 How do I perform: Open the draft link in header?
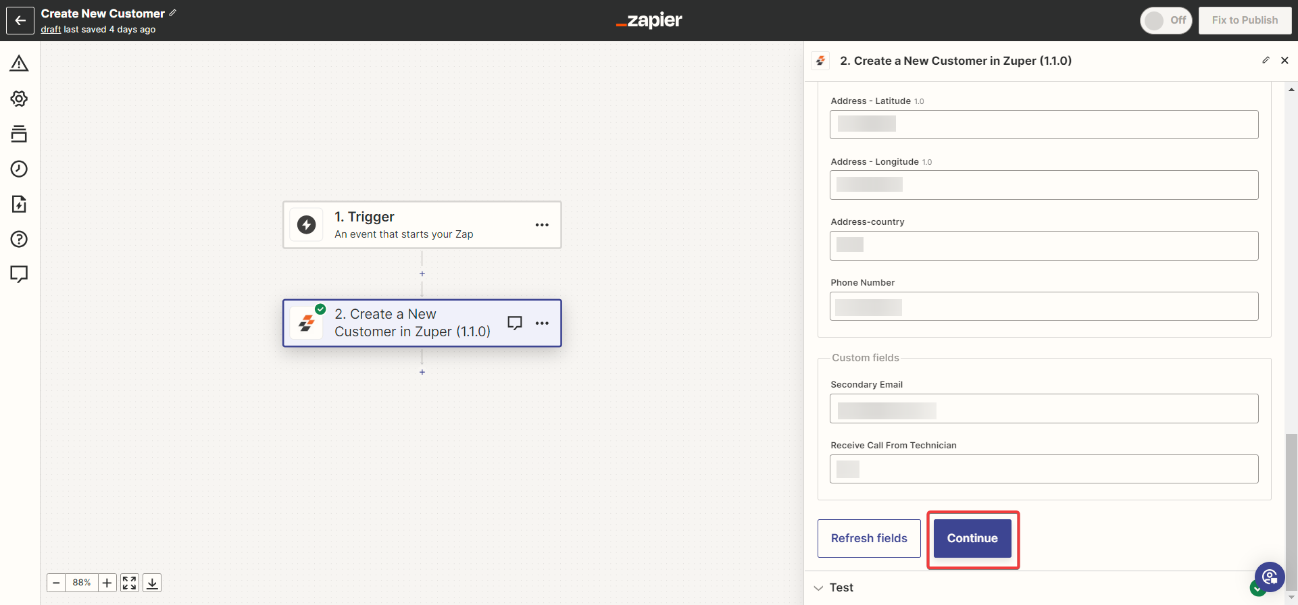coord(51,30)
